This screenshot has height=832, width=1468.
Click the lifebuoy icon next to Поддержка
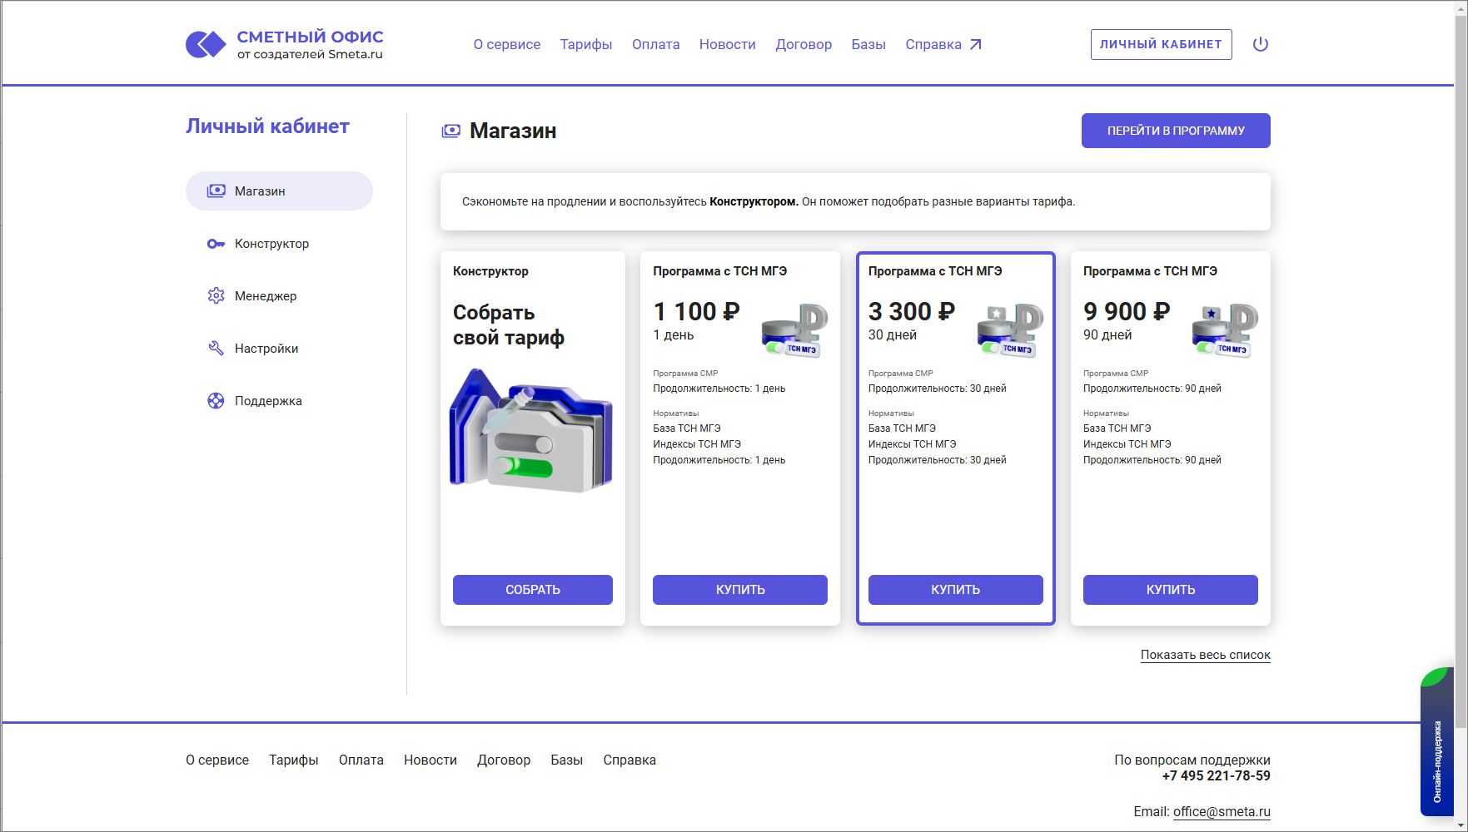pyautogui.click(x=216, y=401)
